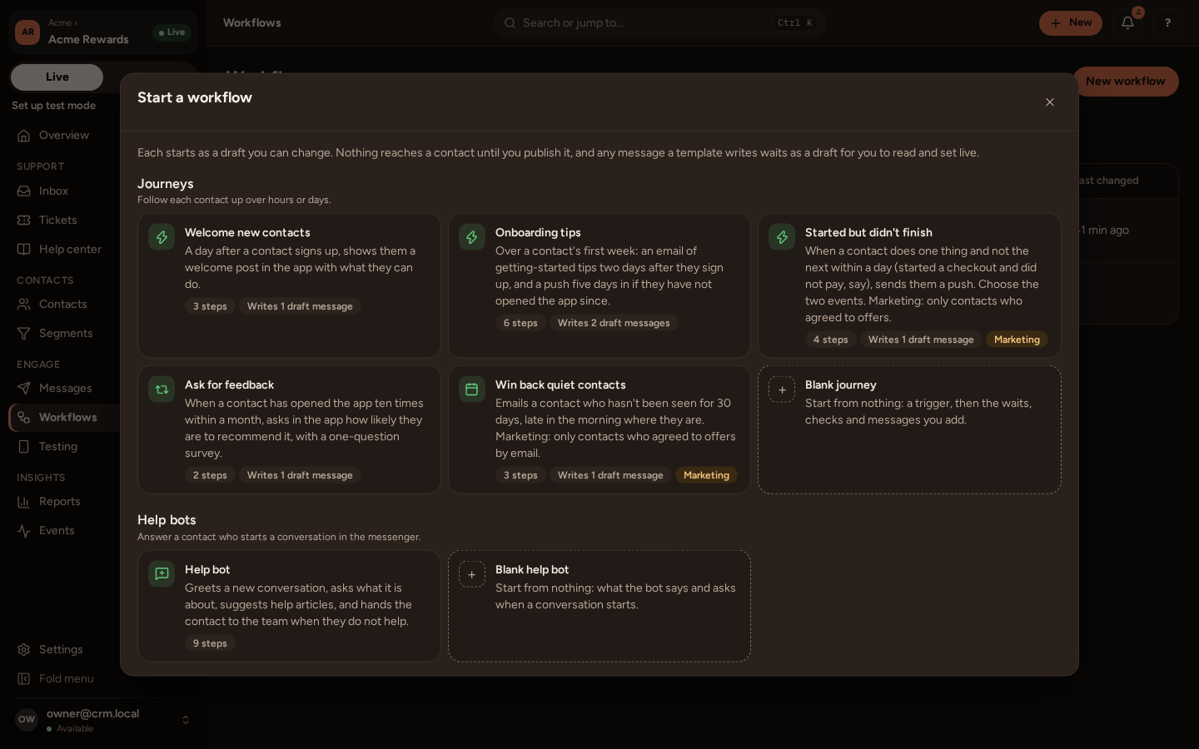Select the Blank help bot card title
This screenshot has height=749, width=1199.
tap(531, 570)
